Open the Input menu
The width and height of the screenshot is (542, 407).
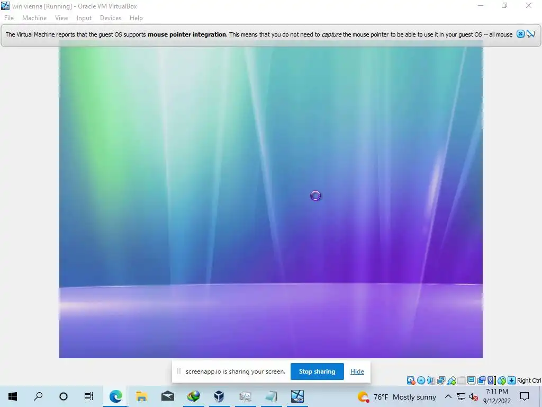(x=84, y=18)
